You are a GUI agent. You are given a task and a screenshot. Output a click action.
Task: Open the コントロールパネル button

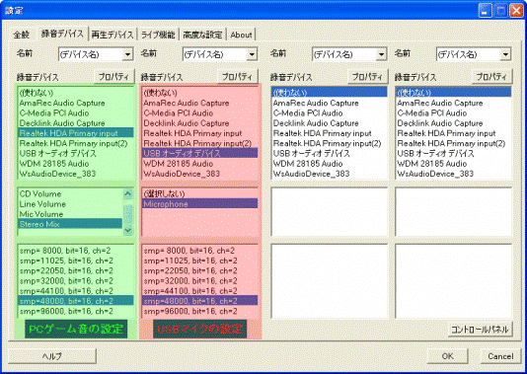click(481, 329)
